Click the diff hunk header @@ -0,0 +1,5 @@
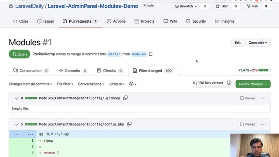Image resolution: width=279 pixels, height=157 pixels. (x=54, y=134)
